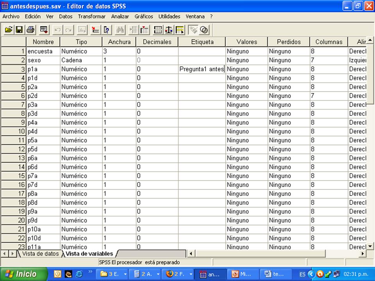The image size is (375, 281).
Task: Click the 'Cadena' type cell
Action: (81, 60)
